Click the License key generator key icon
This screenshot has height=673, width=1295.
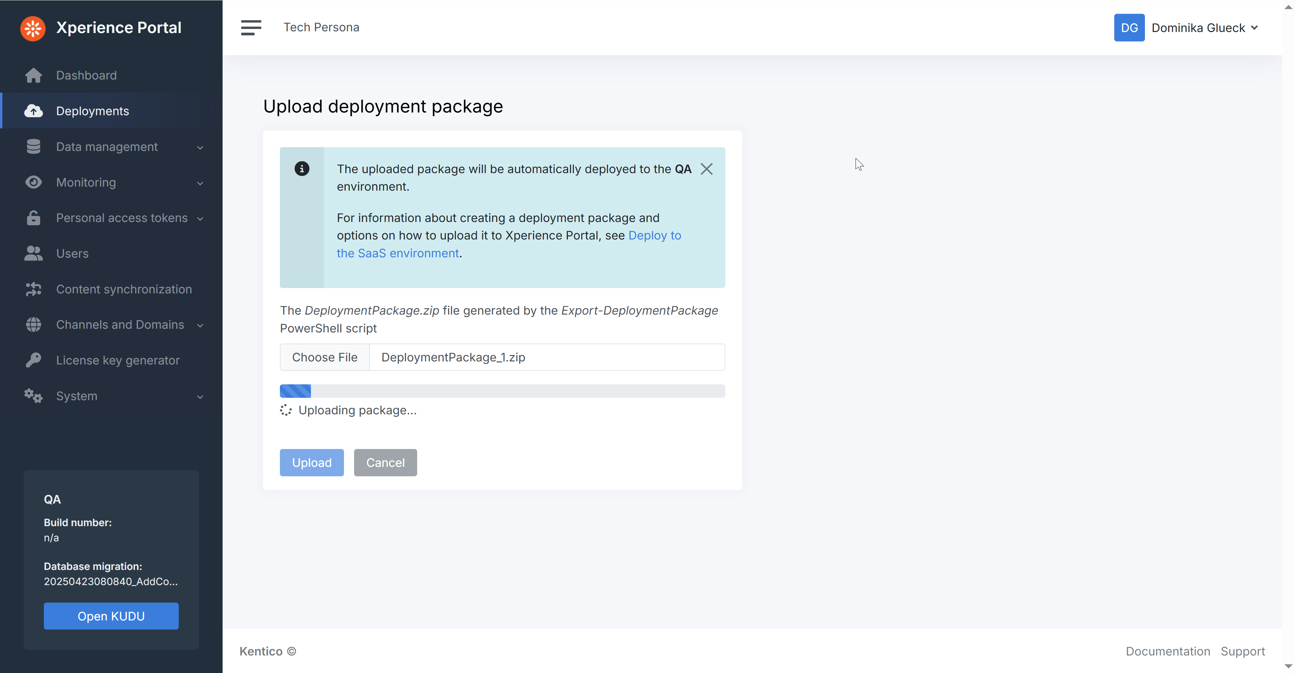34,360
